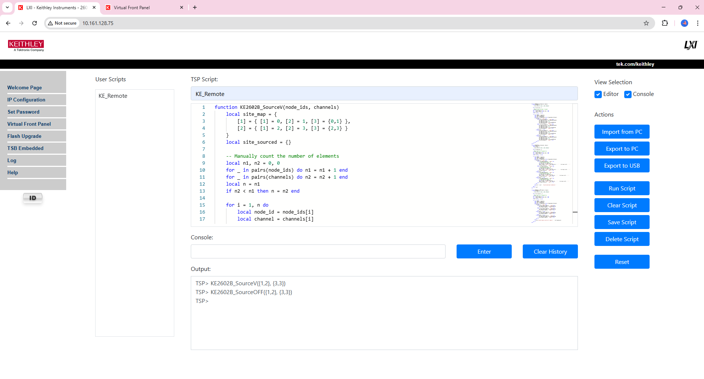Bookmark this page with the star icon
Image resolution: width=704 pixels, height=379 pixels.
[646, 23]
